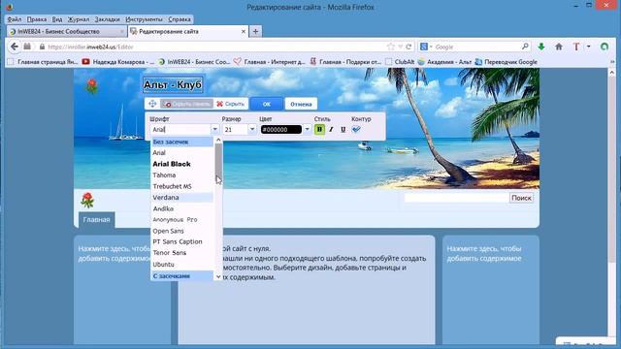Open the Размер size dropdown arrow
The height and width of the screenshot is (349, 621).
tap(252, 129)
